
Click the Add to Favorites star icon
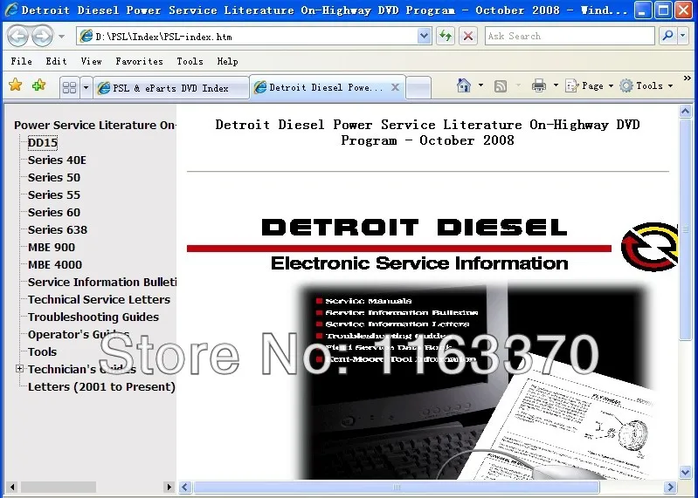coord(38,85)
